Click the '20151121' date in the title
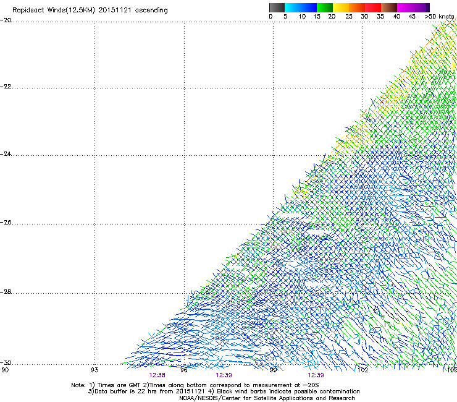The height and width of the screenshot is (402, 457). pos(115,10)
